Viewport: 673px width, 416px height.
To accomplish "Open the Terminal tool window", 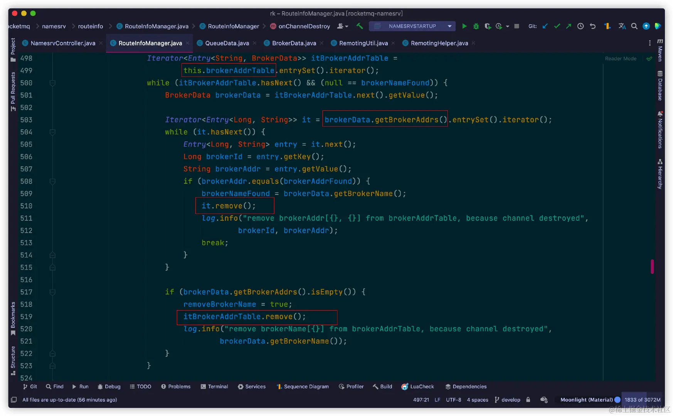I will [214, 387].
